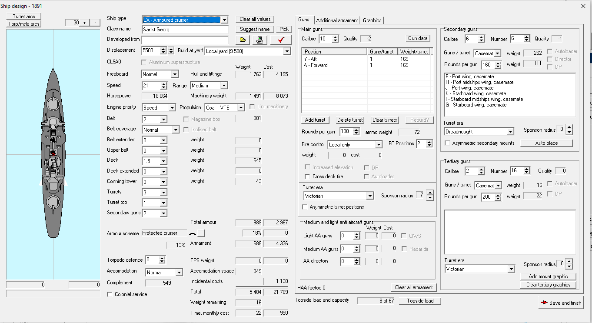This screenshot has width=592, height=323.
Task: Click the Speed stepper arrows
Action: [x=164, y=86]
